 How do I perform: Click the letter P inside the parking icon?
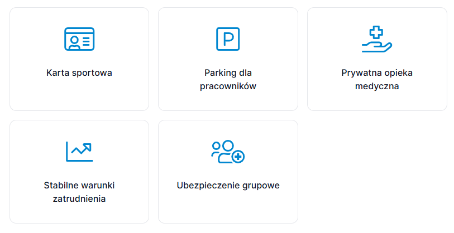(228, 39)
